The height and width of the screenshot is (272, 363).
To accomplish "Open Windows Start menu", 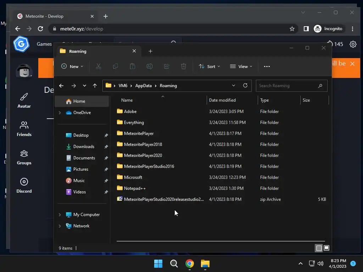I will coord(158,263).
